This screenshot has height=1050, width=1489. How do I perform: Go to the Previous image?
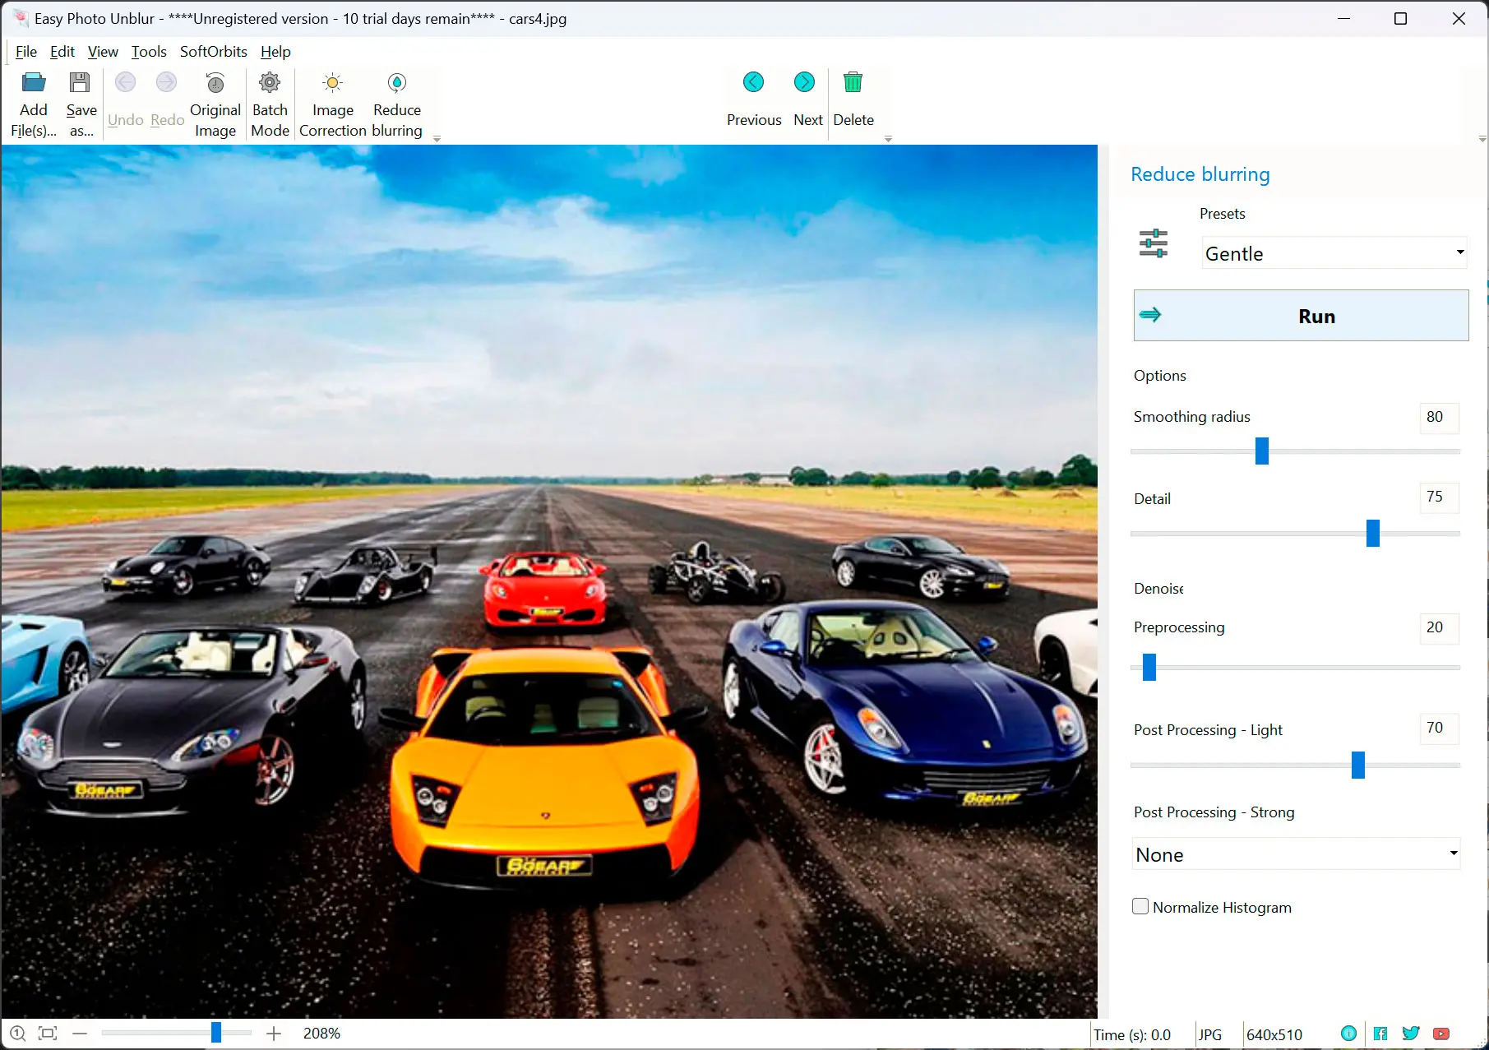click(753, 83)
